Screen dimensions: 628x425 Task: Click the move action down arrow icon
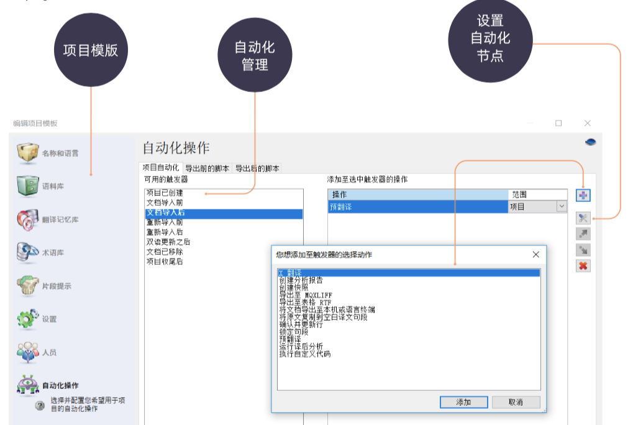point(583,250)
